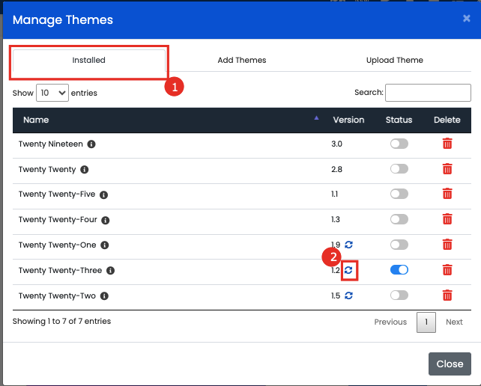Turn on Twenty Twenty-One theme status
This screenshot has width=481, height=386.
(399, 245)
